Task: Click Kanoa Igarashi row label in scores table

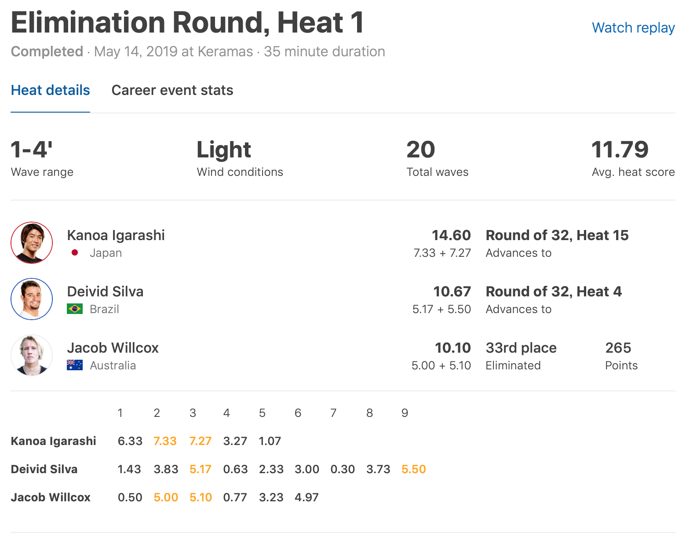Action: (53, 441)
